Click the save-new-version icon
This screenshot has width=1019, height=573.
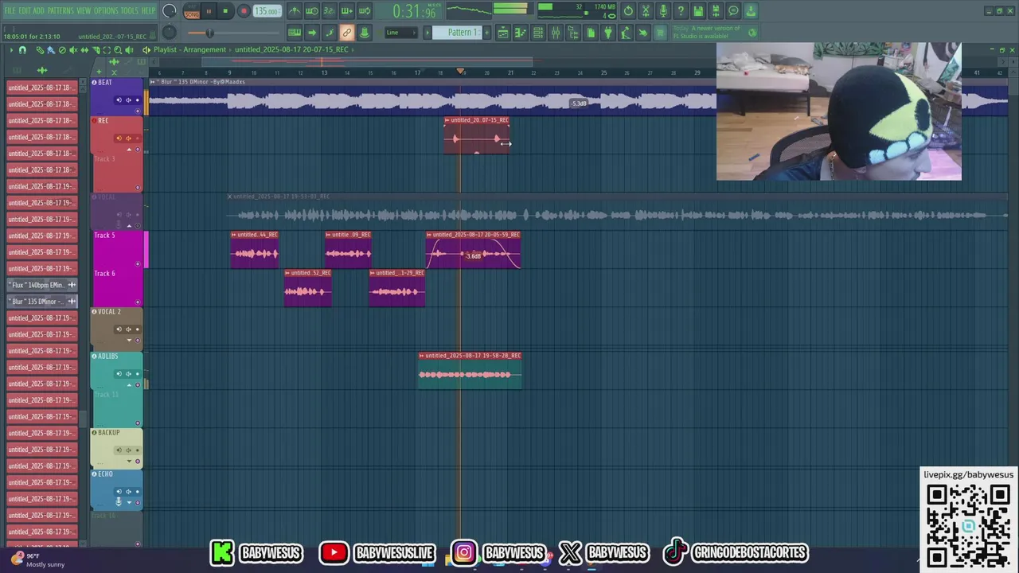click(x=716, y=11)
